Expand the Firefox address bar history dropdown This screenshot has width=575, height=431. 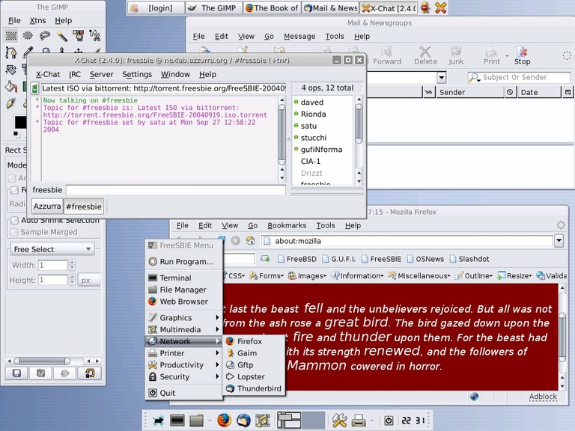(x=559, y=241)
